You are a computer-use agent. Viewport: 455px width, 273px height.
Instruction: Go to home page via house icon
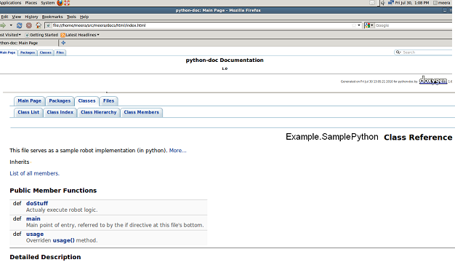[x=39, y=25]
